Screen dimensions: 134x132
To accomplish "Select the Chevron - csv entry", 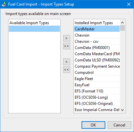I will (x=97, y=41).
